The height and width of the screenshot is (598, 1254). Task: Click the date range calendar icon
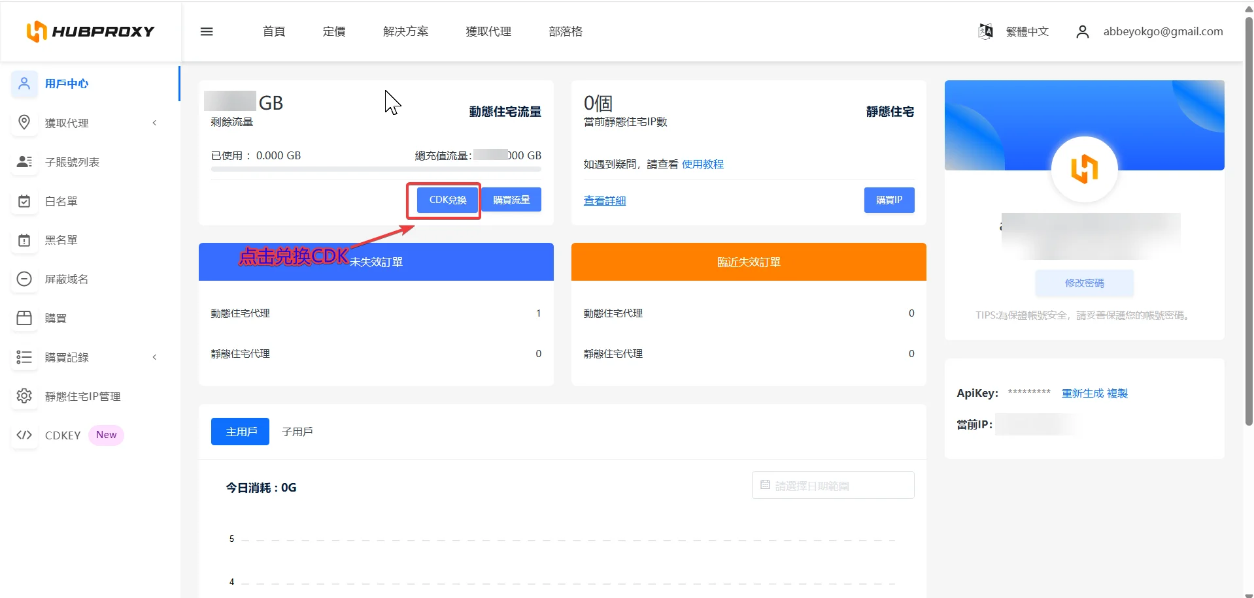(765, 485)
